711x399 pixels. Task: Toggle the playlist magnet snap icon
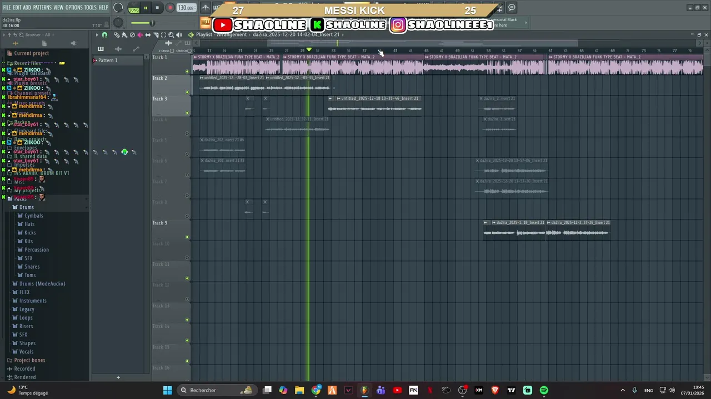104,35
